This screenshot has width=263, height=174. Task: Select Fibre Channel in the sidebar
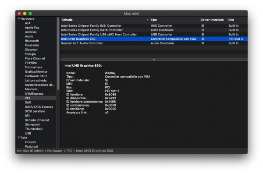35,58
